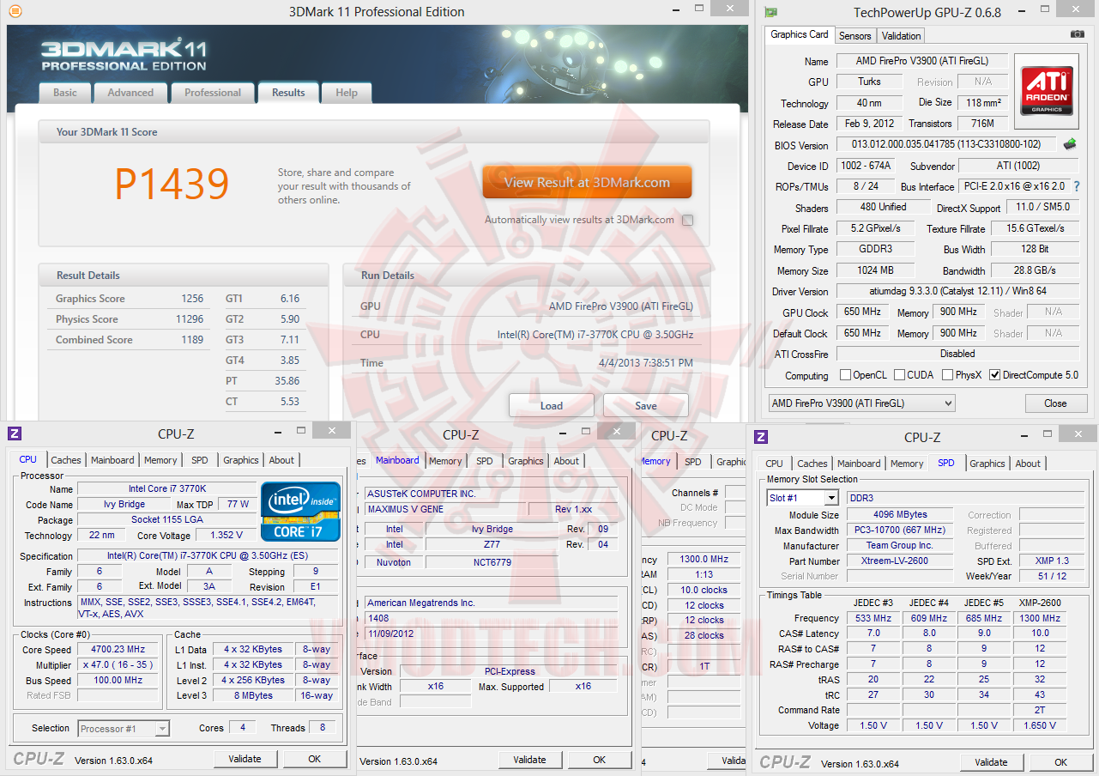The width and height of the screenshot is (1099, 776).
Task: Save the BIOS using the chip icon in GPU-Z
Action: (1070, 144)
